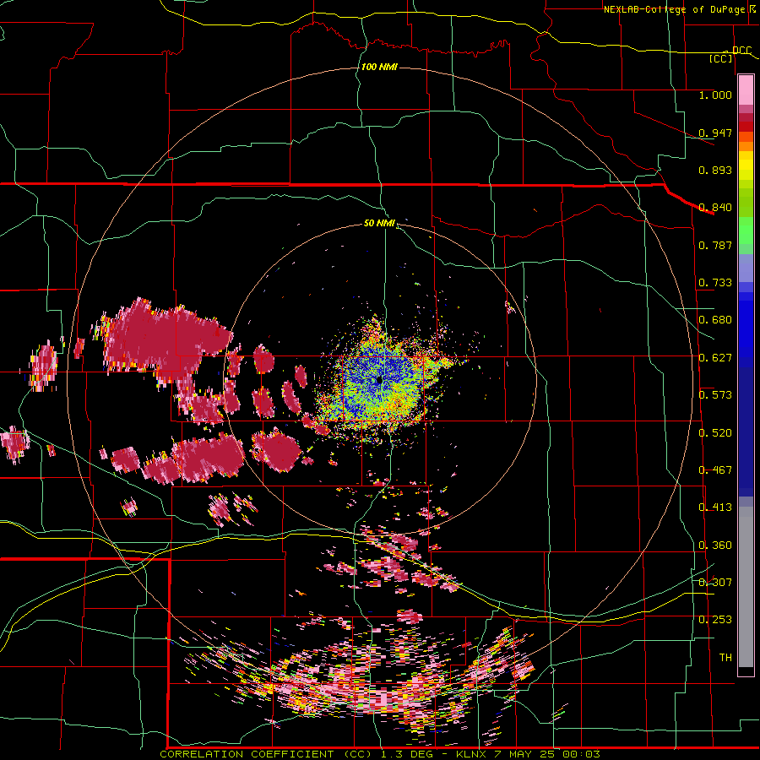Select the 0.413 color scale label
Screen dimensions: 760x760
pos(715,508)
